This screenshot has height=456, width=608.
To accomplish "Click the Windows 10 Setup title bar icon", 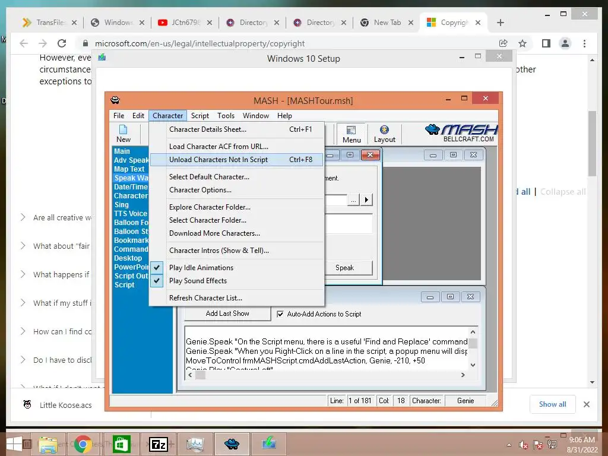I will coord(102,58).
